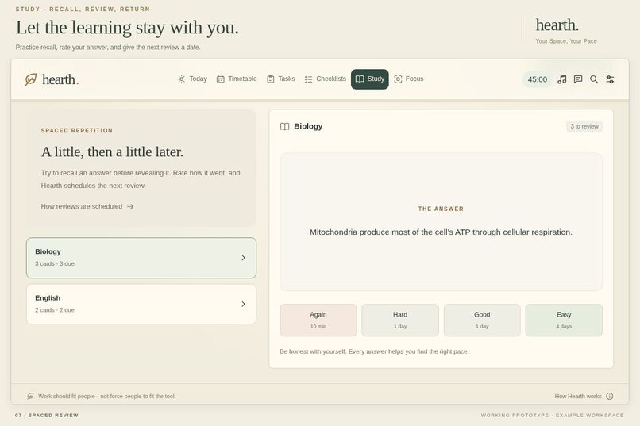Click the 'THE ANSWER' label
The image size is (640, 426).
[x=441, y=209]
